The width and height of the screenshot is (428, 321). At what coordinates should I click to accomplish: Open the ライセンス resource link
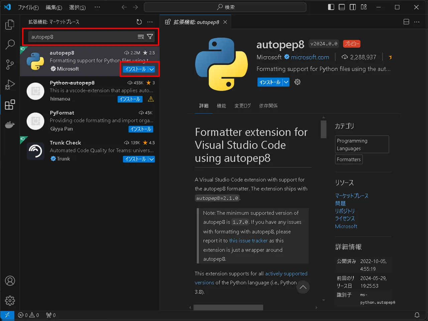pyautogui.click(x=345, y=219)
